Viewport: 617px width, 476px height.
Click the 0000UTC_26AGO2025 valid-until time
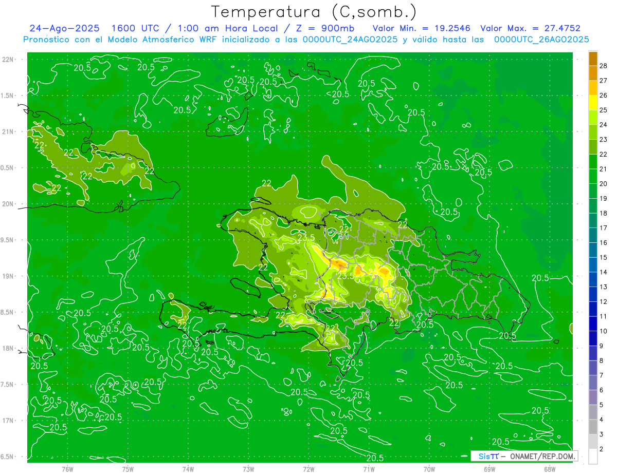click(x=541, y=40)
